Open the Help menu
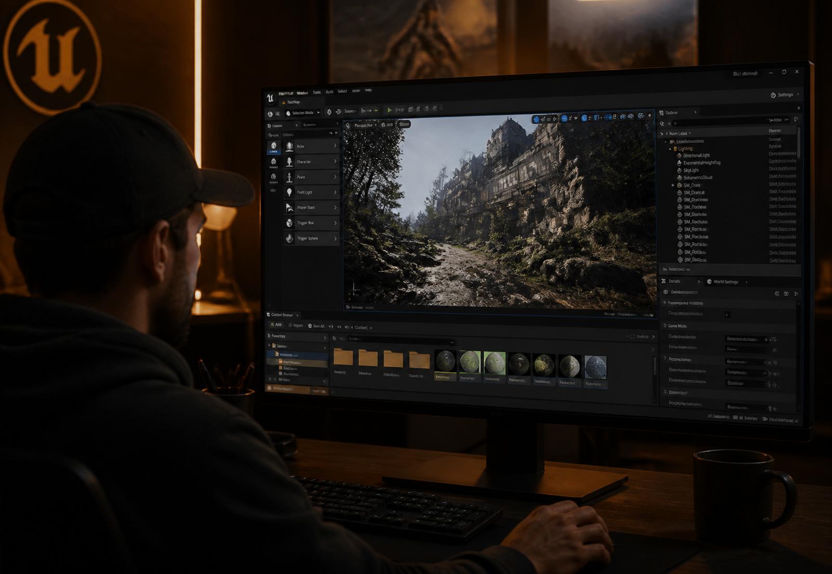 point(368,90)
